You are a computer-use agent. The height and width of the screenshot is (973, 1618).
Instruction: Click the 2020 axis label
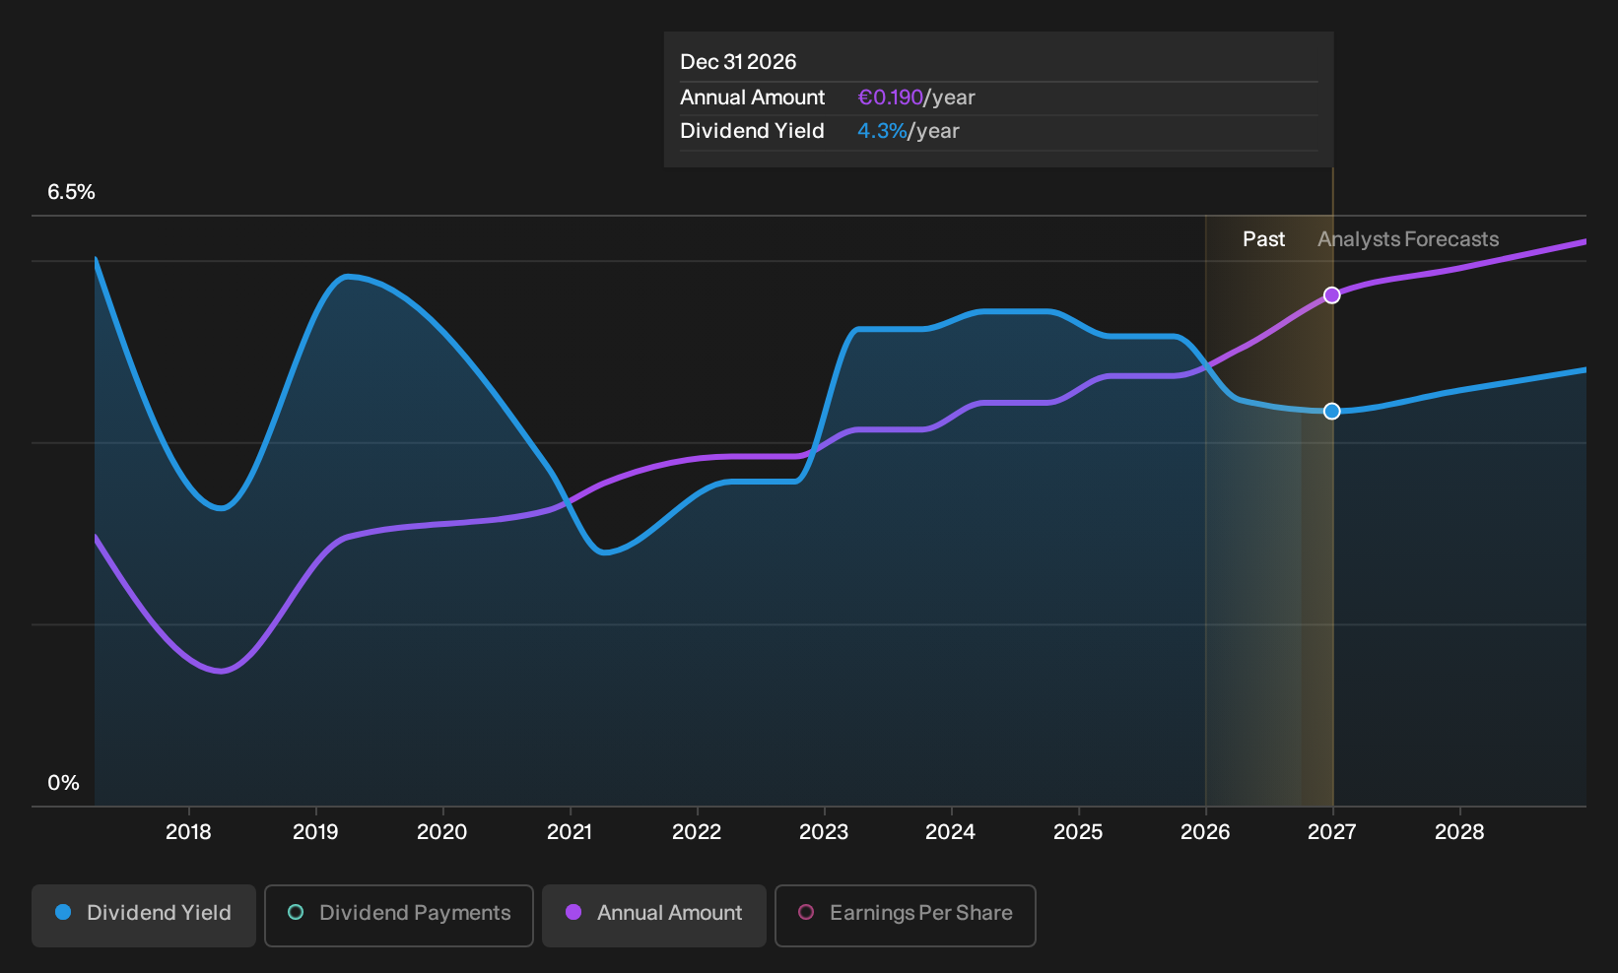[442, 832]
